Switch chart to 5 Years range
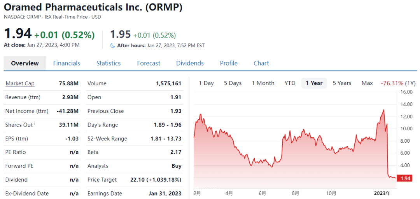The width and height of the screenshot is (420, 199). pos(342,83)
